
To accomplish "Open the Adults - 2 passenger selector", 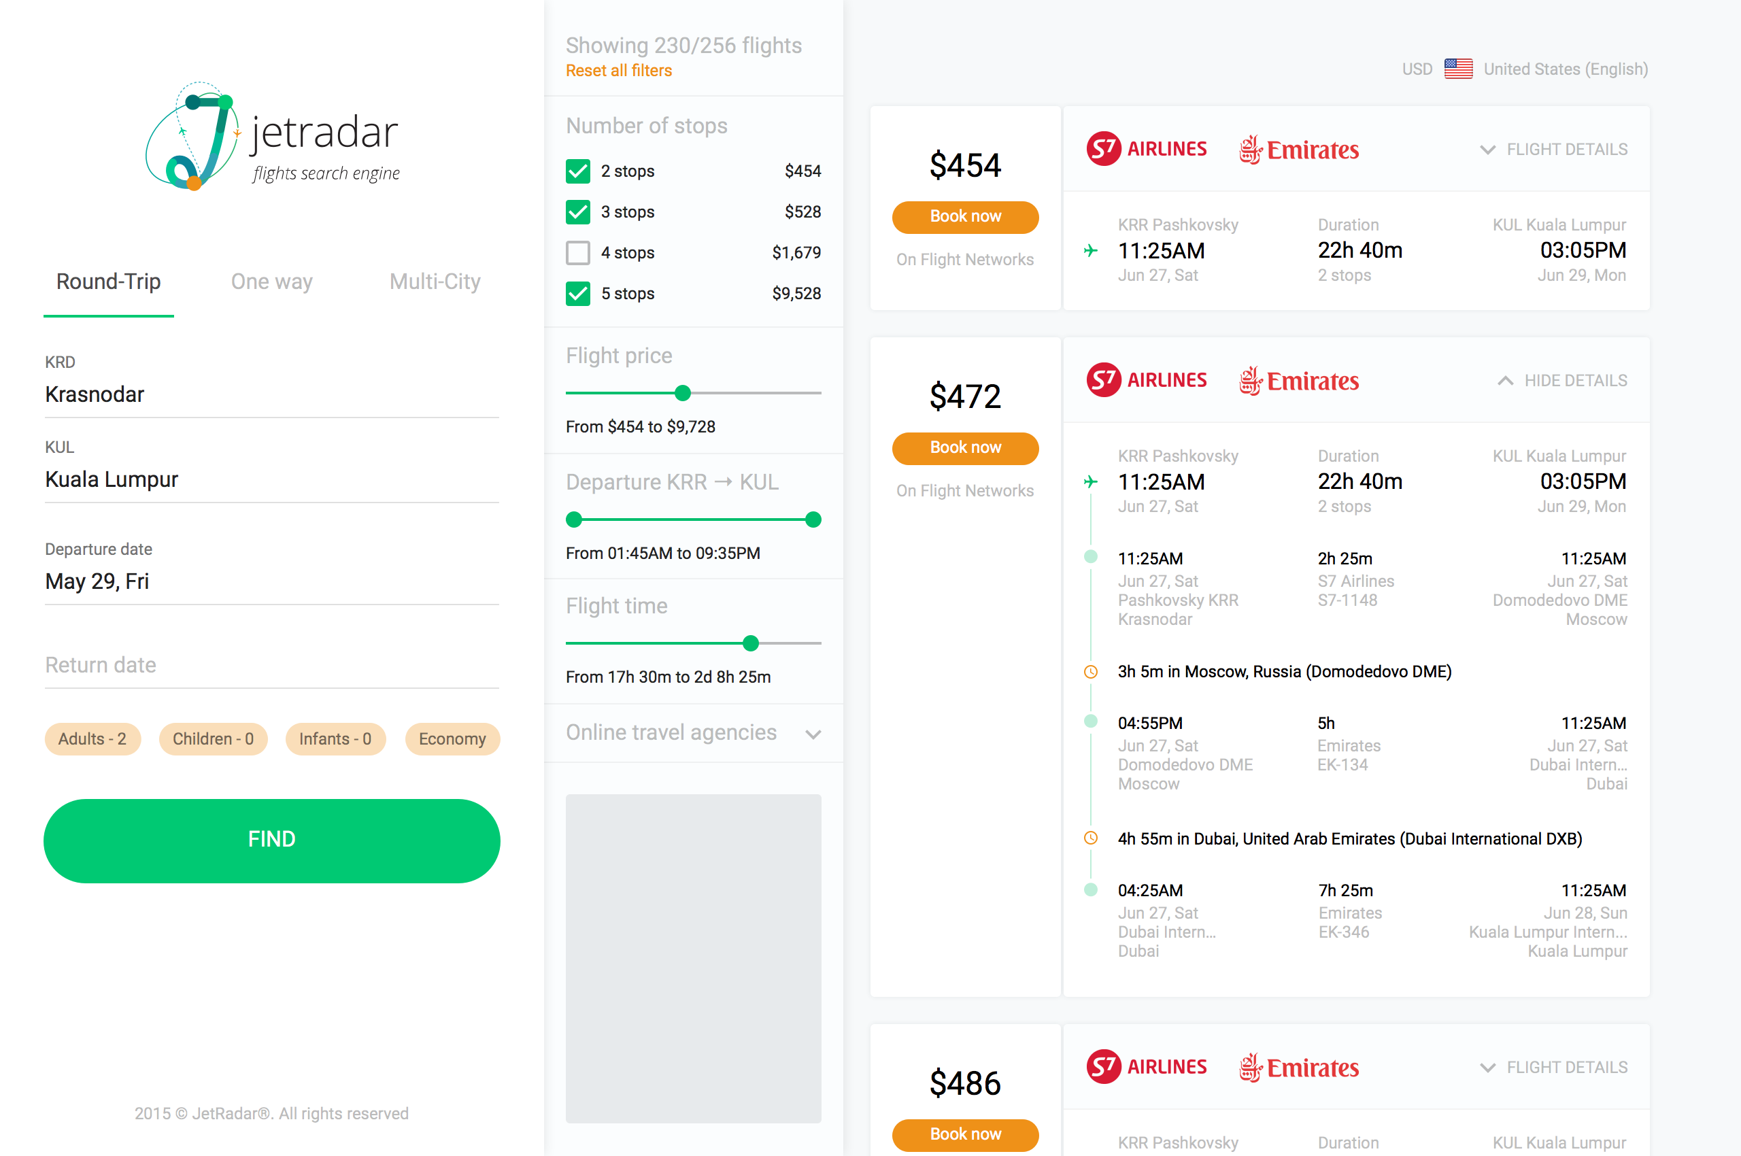I will (x=92, y=738).
